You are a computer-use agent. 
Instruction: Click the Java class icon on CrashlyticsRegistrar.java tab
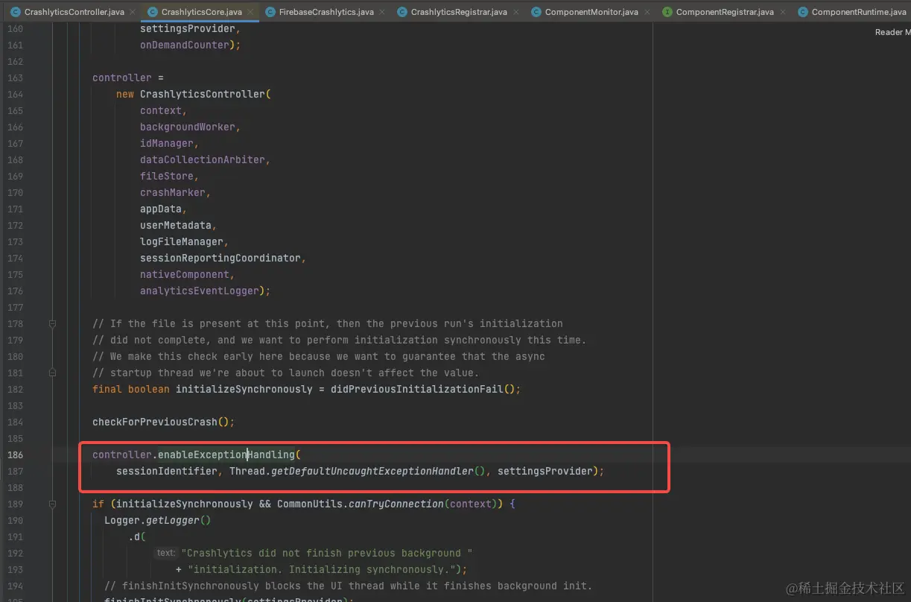point(401,12)
